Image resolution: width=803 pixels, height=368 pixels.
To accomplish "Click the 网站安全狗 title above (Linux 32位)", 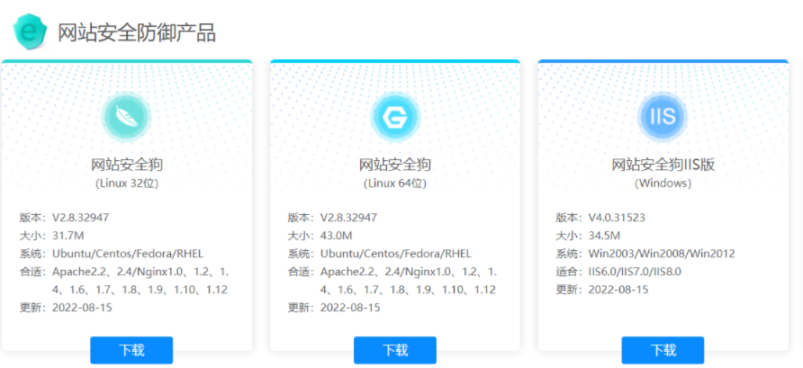I will (x=127, y=165).
